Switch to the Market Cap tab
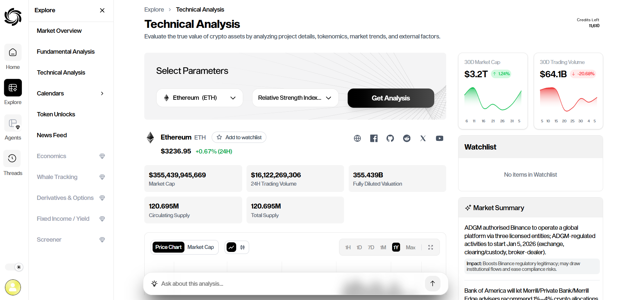The image size is (627, 300). (x=200, y=247)
